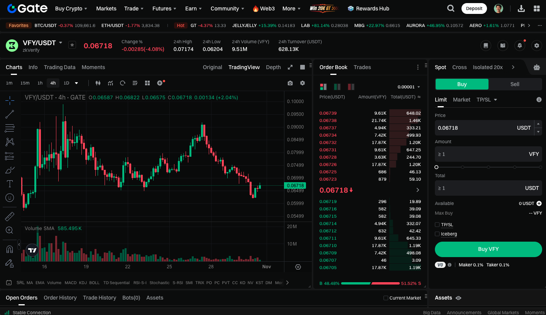Check the Current Market filter
The width and height of the screenshot is (546, 315).
386,298
